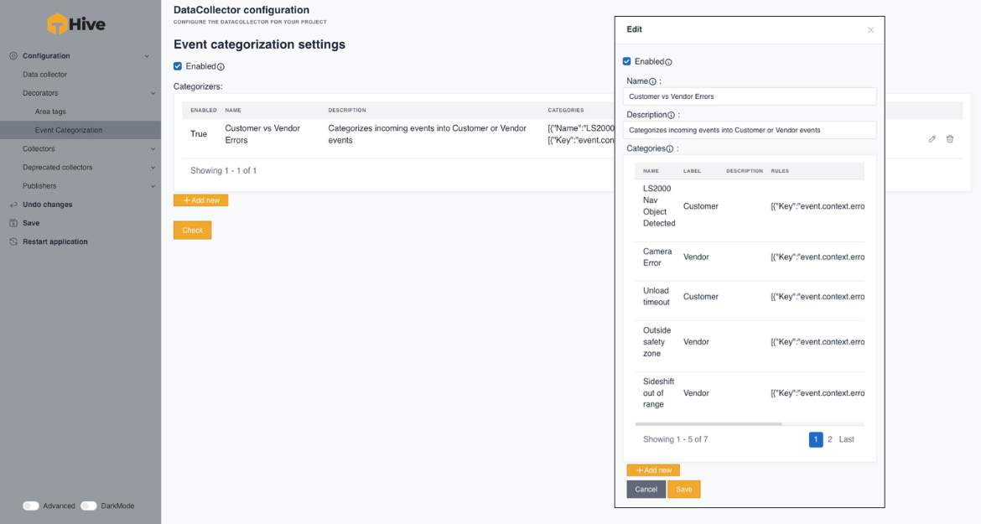The height and width of the screenshot is (524, 981).
Task: Click info icon beside Description label
Action: 671,115
